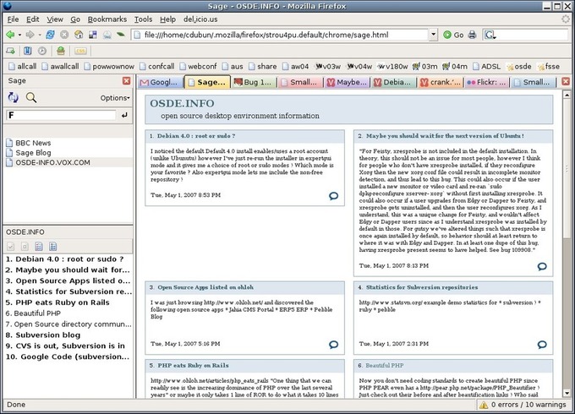
Task: Click comment bubble on Statistics for Subversion article
Action: (542, 345)
